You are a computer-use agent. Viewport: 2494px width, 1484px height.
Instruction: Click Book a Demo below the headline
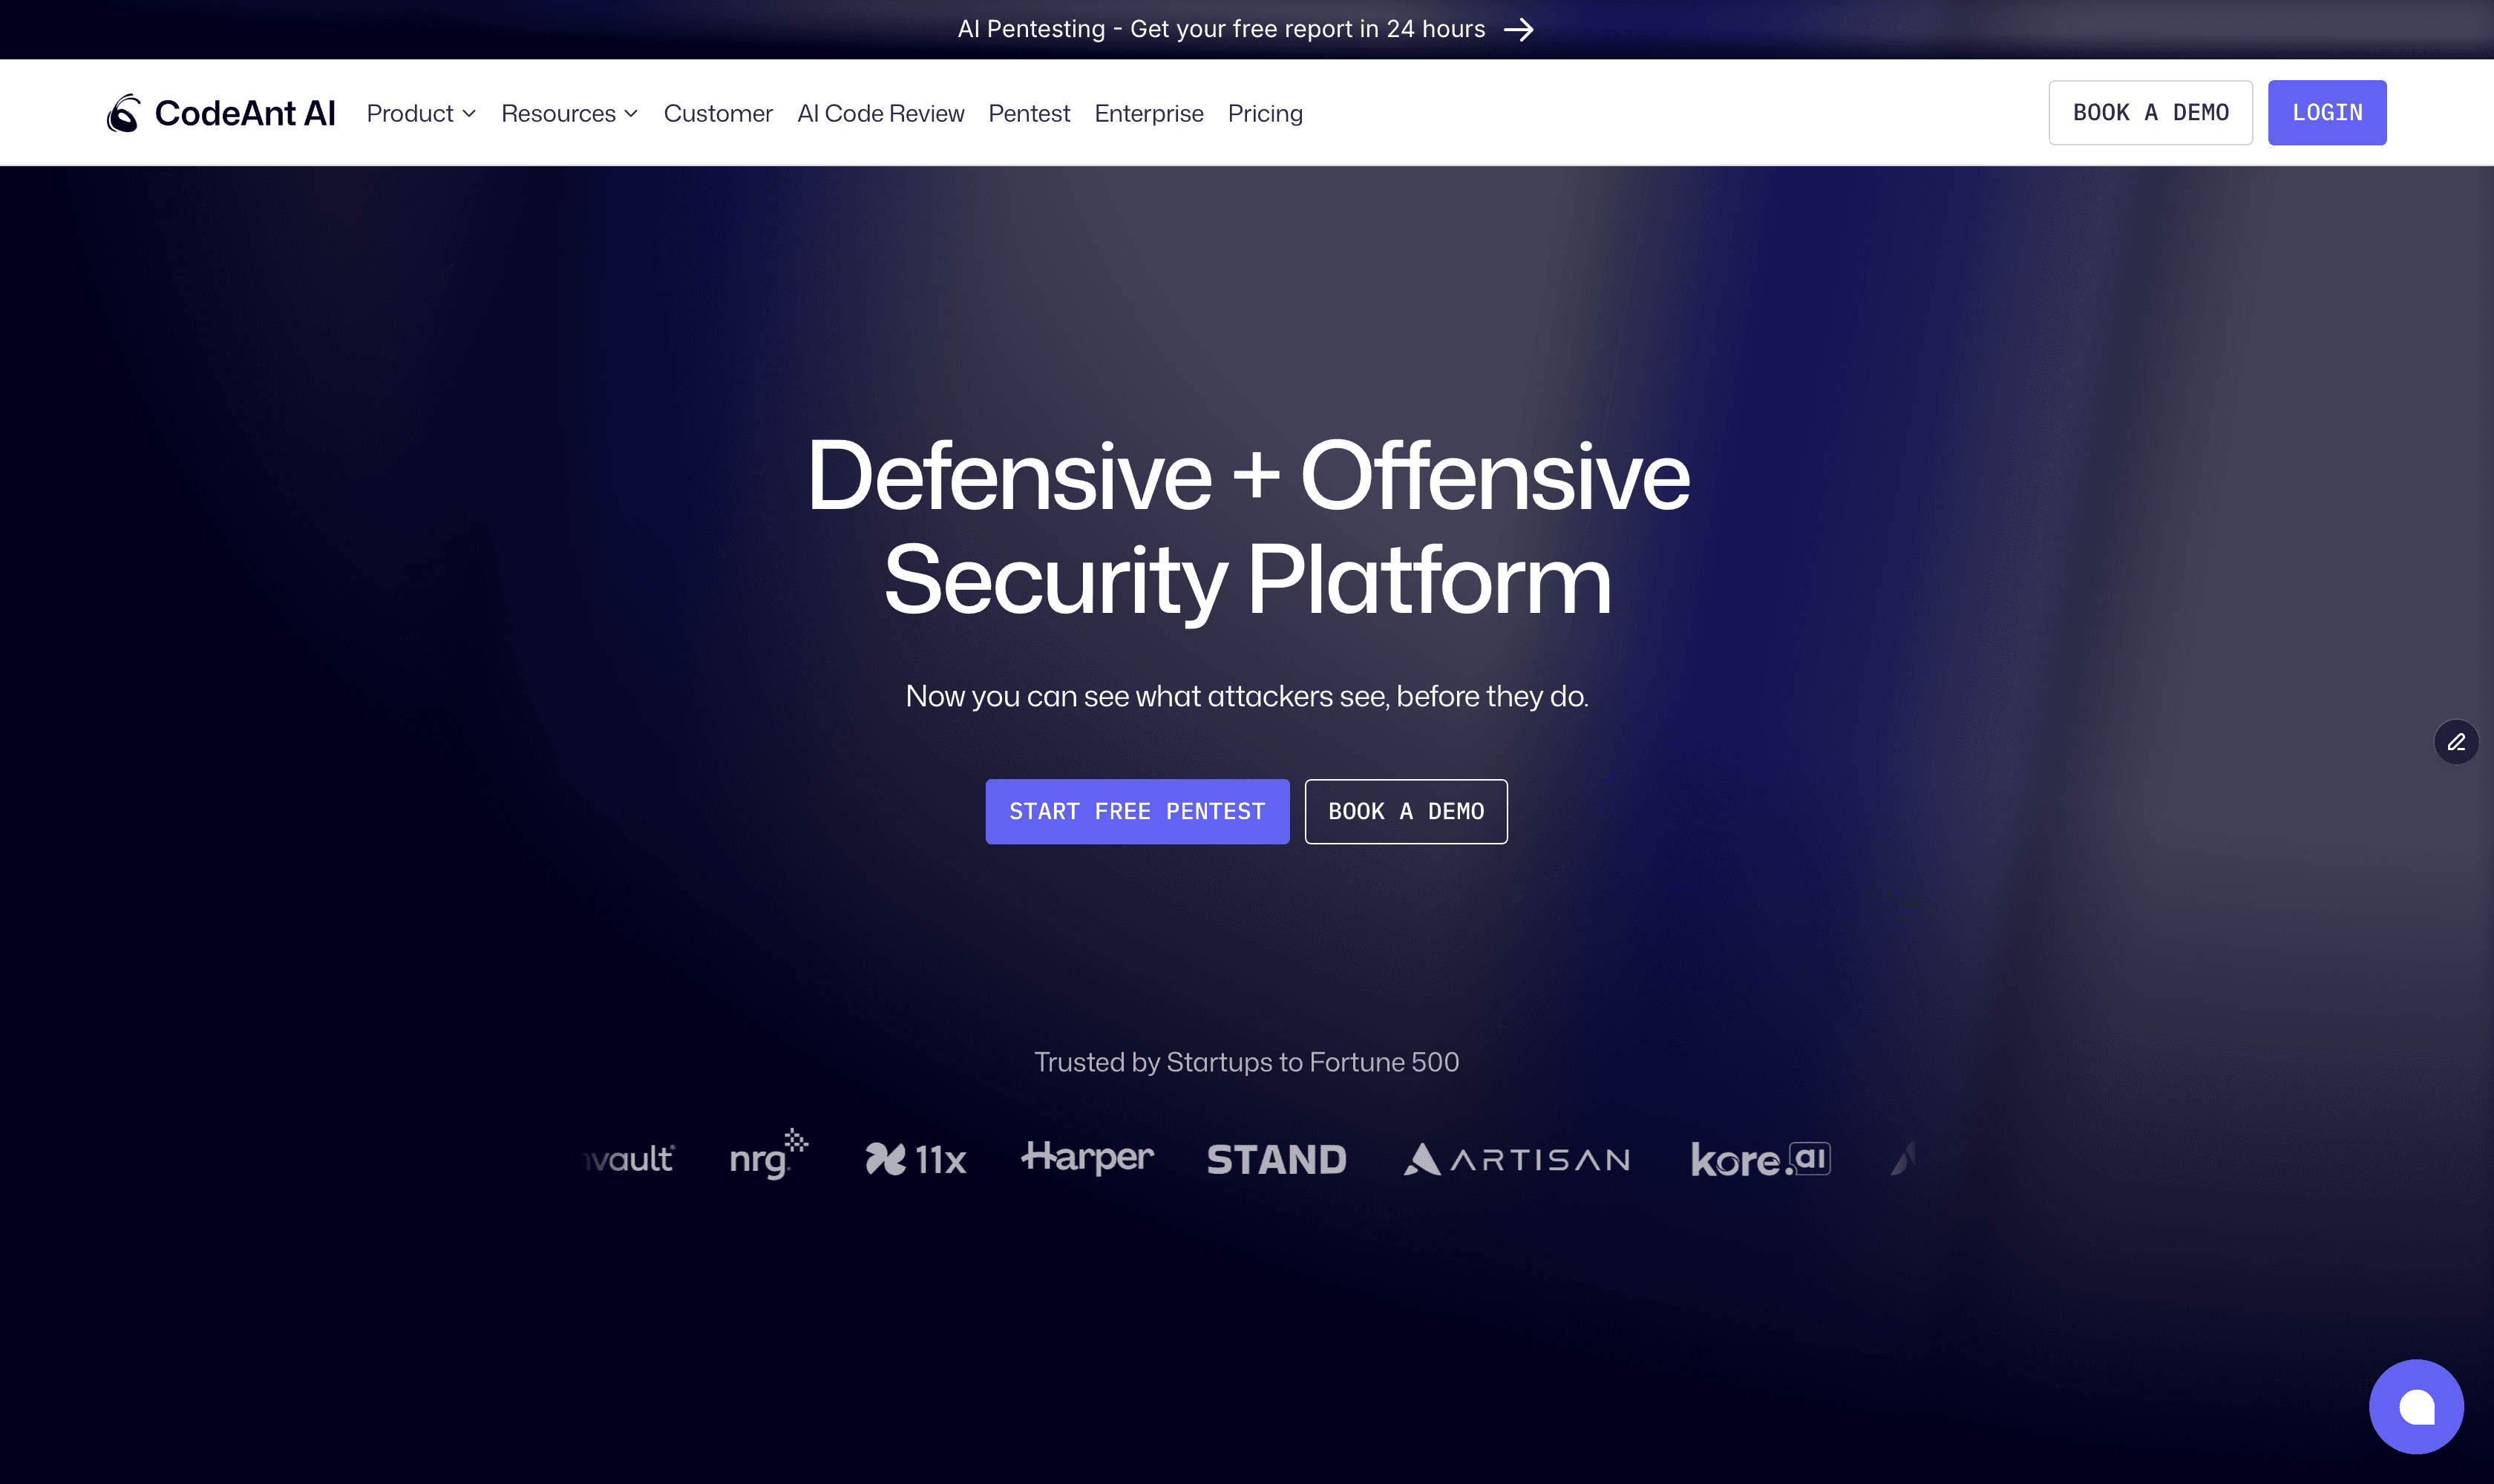click(1406, 811)
